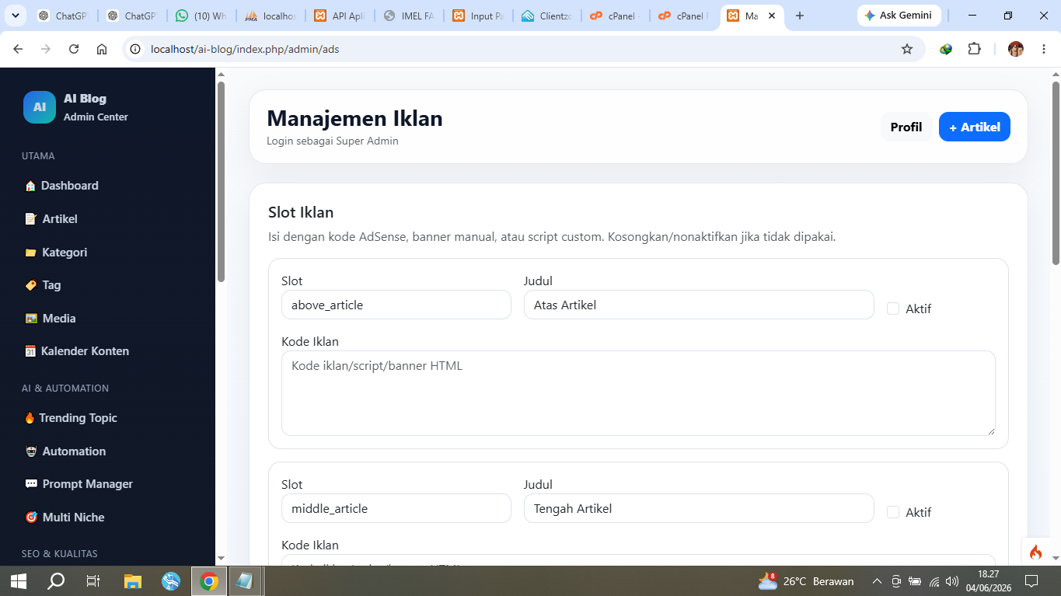Image resolution: width=1061 pixels, height=596 pixels.
Task: Open Windows taskbar search
Action: 56,580
